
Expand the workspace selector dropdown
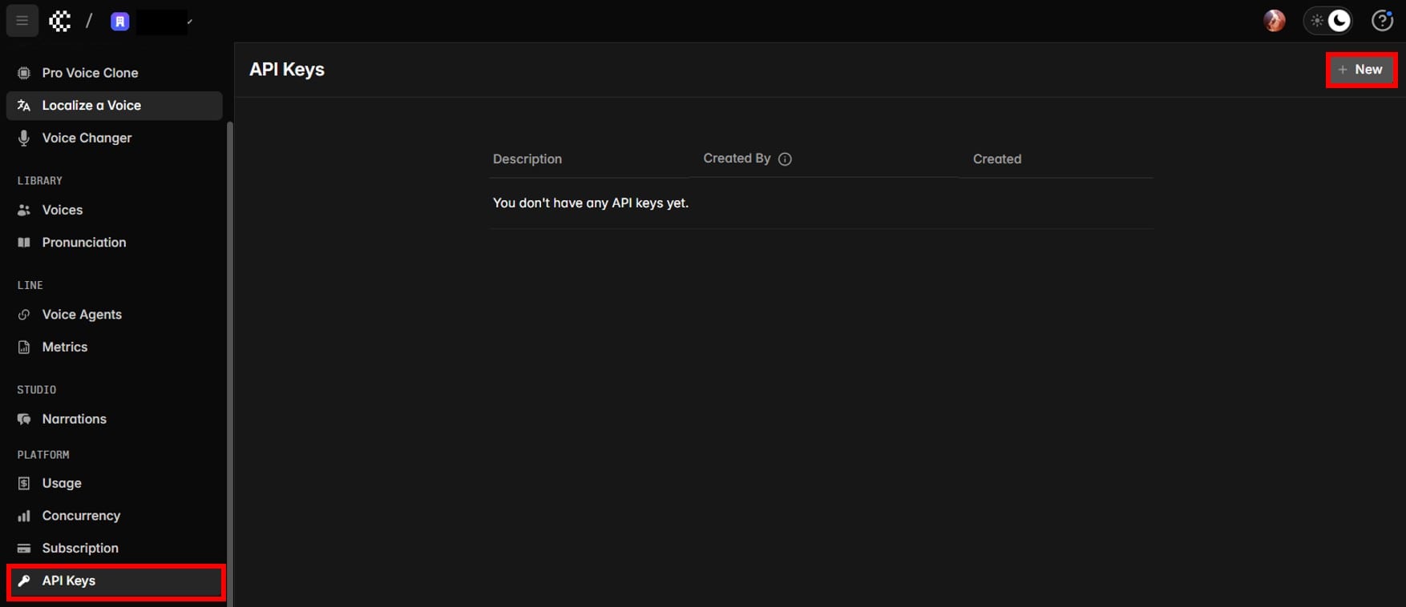click(189, 22)
